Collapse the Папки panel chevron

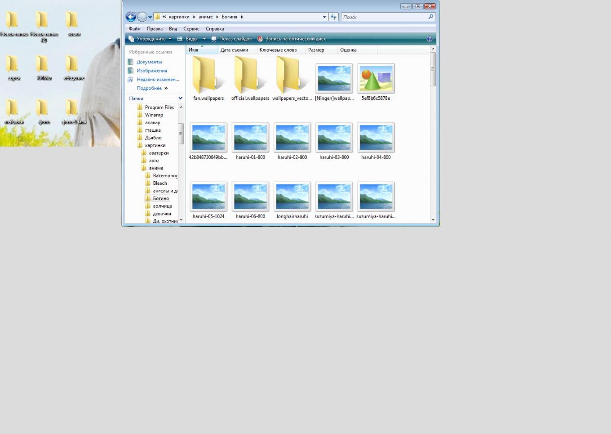tap(181, 98)
